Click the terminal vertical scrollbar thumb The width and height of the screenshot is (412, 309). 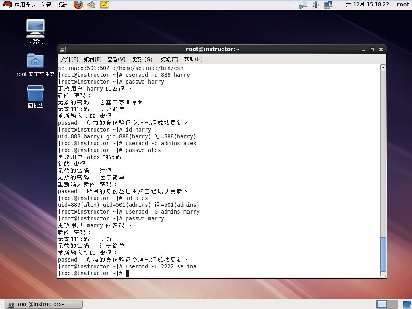(x=383, y=254)
